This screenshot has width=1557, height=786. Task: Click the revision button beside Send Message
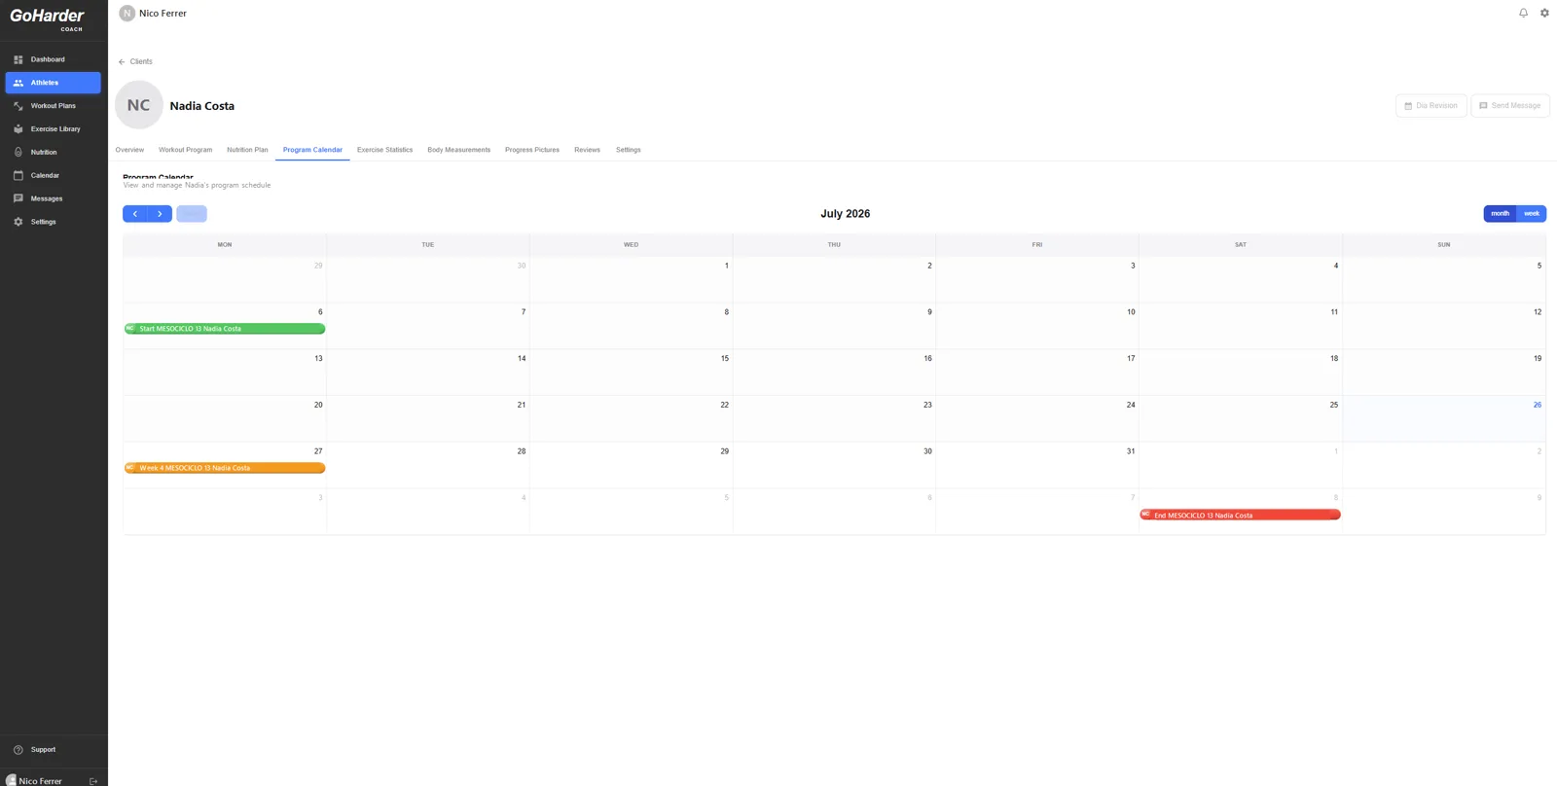(x=1430, y=105)
